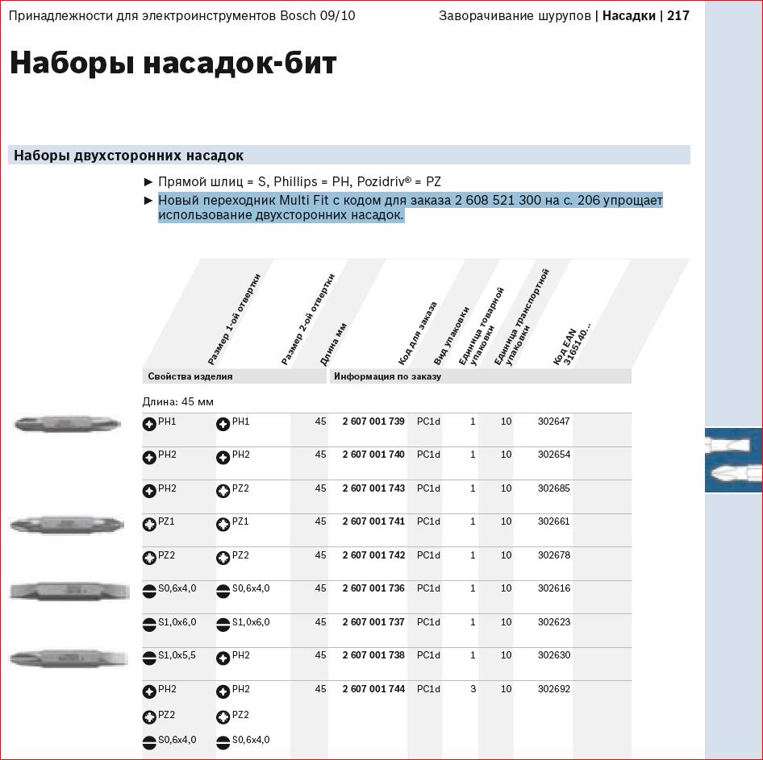Click the second PZ2 icon in set 2 607 001 744
The image size is (763, 760).
(223, 717)
